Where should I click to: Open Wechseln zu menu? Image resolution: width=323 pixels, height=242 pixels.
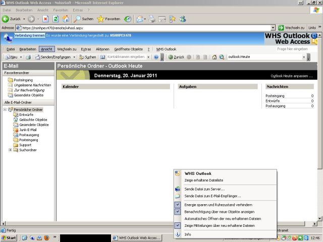point(67,49)
